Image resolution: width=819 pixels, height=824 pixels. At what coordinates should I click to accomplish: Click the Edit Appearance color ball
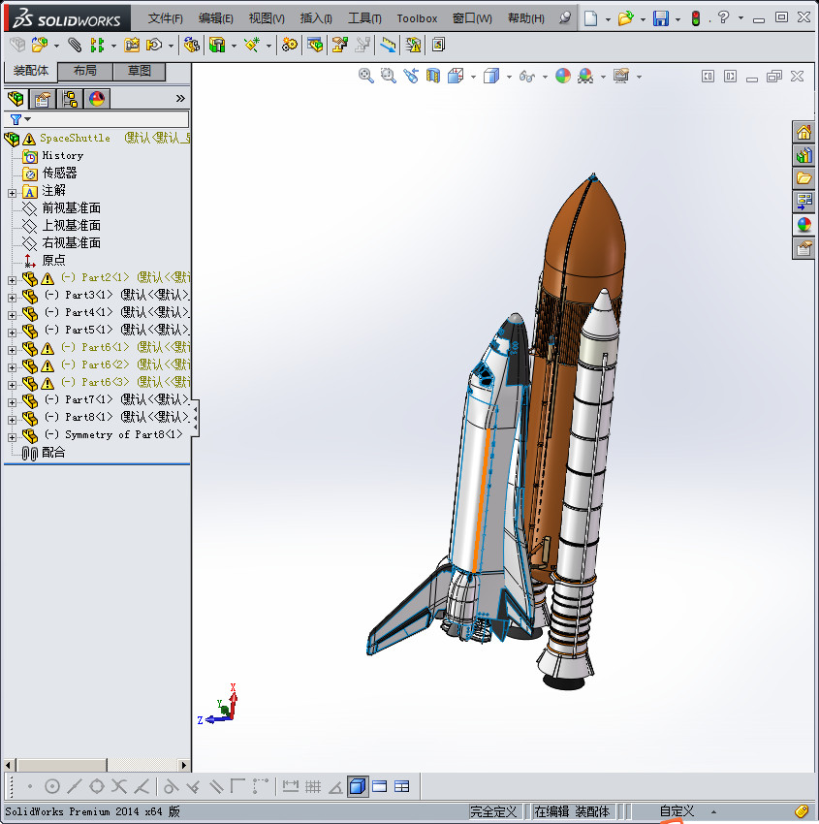pyautogui.click(x=562, y=77)
